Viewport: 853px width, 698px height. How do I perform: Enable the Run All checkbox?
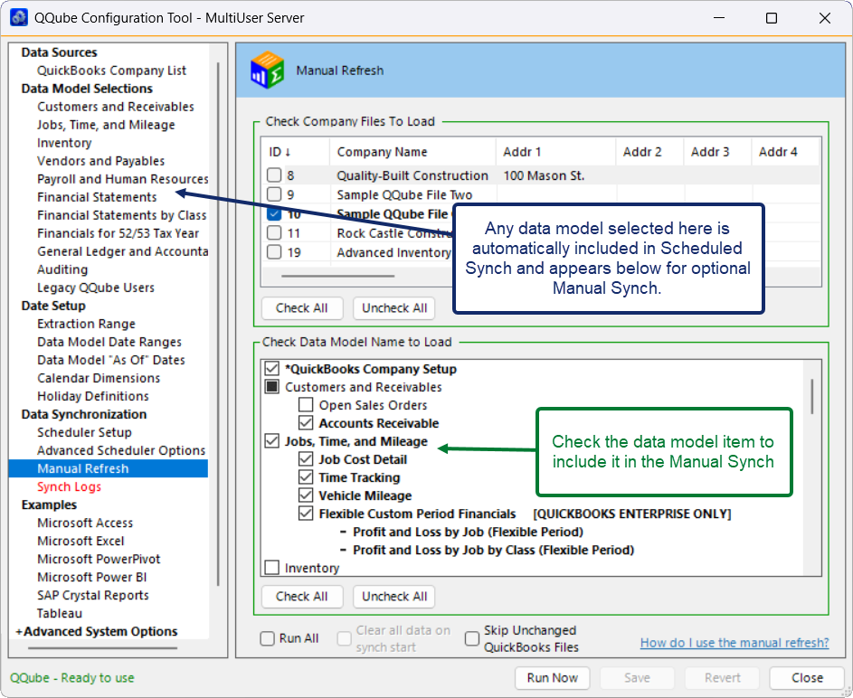[x=267, y=638]
